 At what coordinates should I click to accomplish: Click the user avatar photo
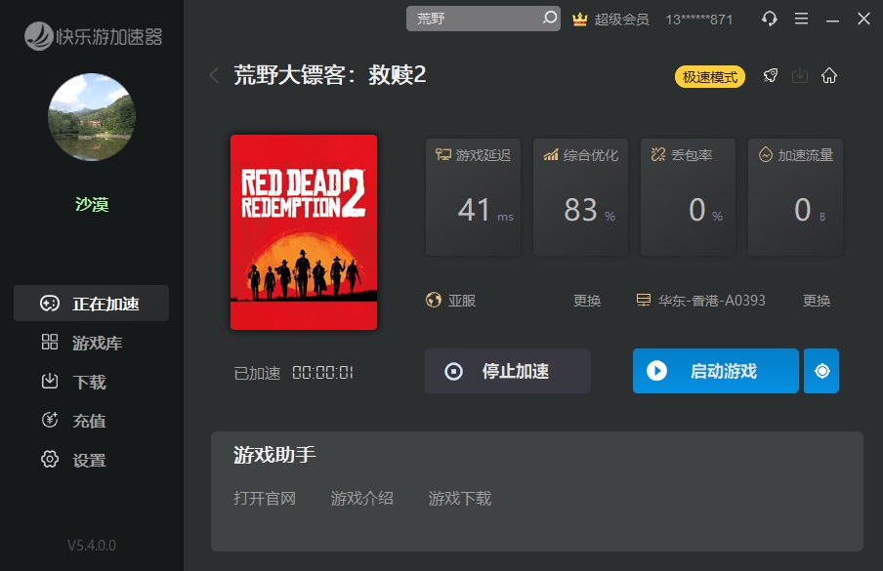coord(92,117)
